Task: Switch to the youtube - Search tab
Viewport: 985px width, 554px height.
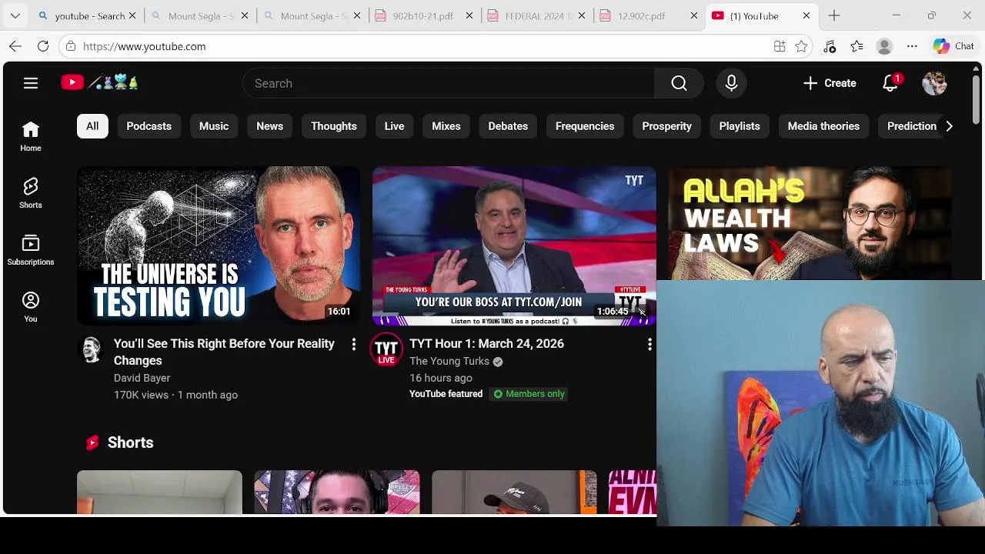Action: pos(88,15)
